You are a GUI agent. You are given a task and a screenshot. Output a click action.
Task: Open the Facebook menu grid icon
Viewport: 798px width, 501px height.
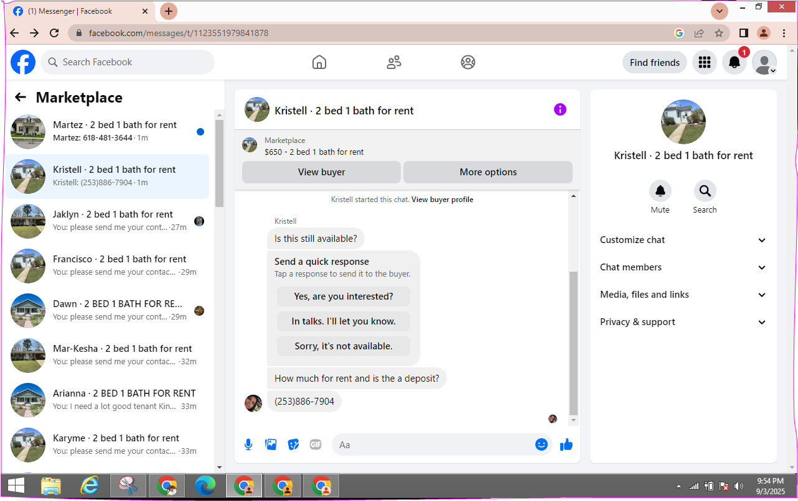pos(705,62)
